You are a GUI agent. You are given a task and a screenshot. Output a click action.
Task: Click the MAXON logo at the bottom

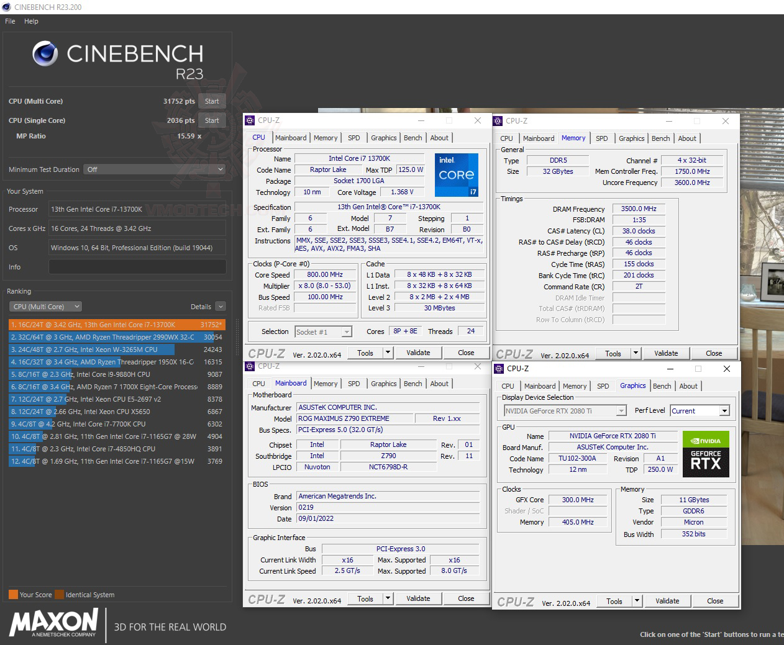[53, 623]
